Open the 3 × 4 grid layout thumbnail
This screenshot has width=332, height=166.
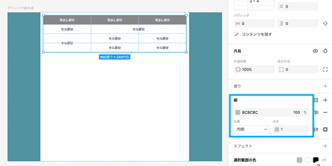254,5
